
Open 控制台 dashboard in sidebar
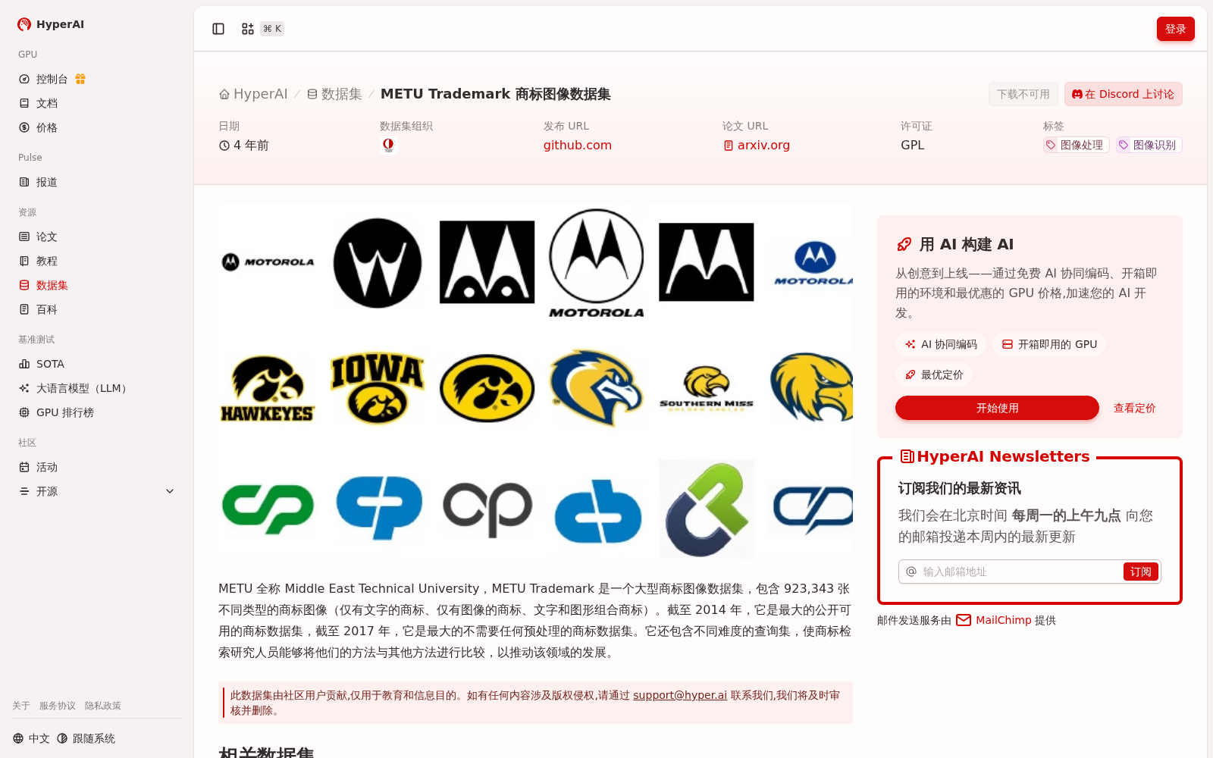(52, 79)
